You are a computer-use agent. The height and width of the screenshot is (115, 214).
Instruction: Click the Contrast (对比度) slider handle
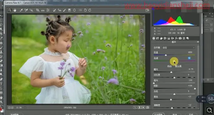point(174,78)
